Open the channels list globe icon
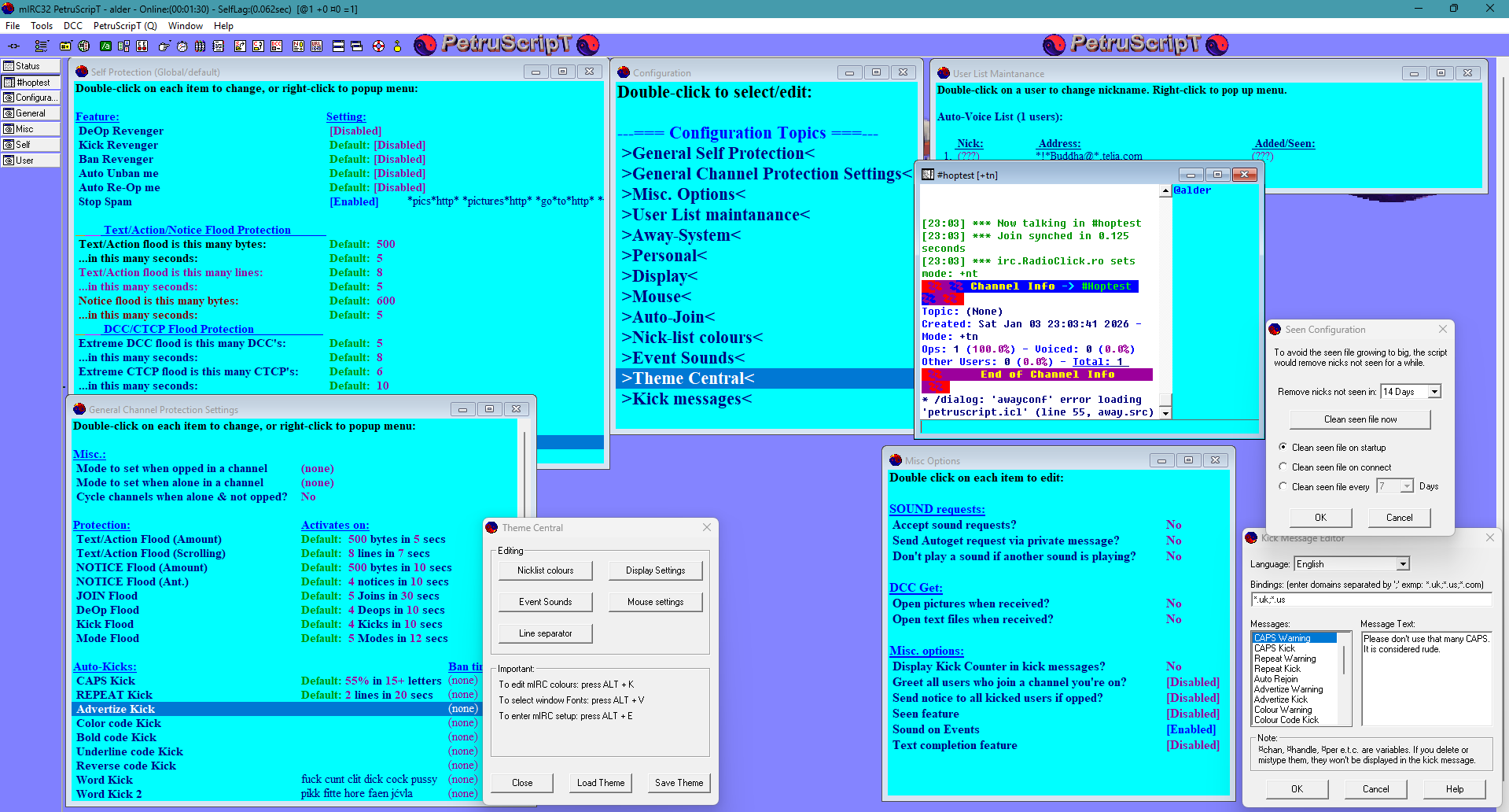This screenshot has width=1509, height=812. [84, 46]
